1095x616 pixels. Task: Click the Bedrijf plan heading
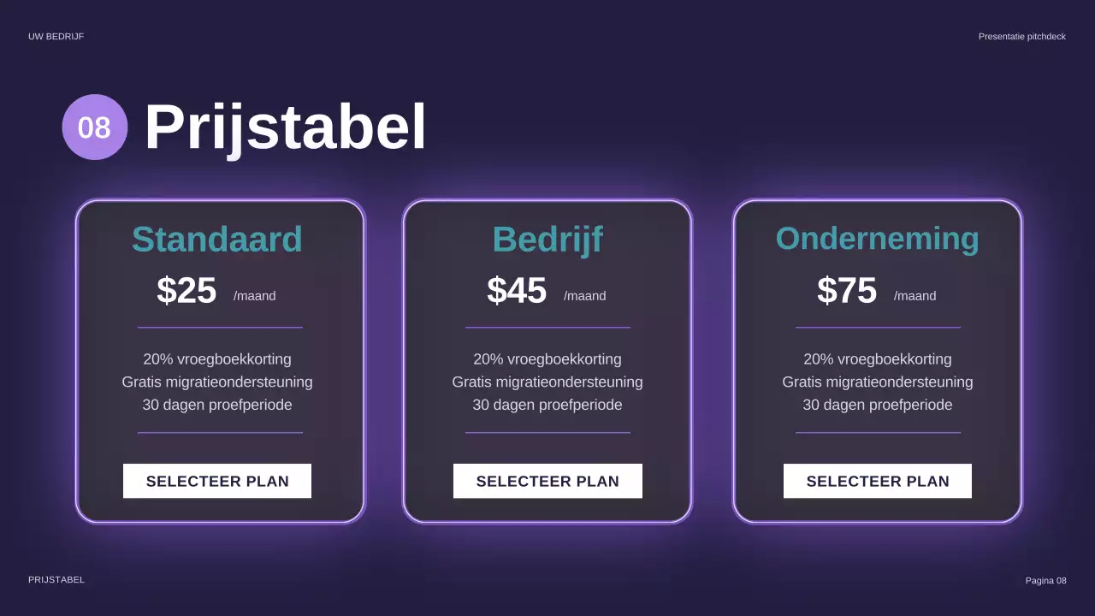pos(547,240)
